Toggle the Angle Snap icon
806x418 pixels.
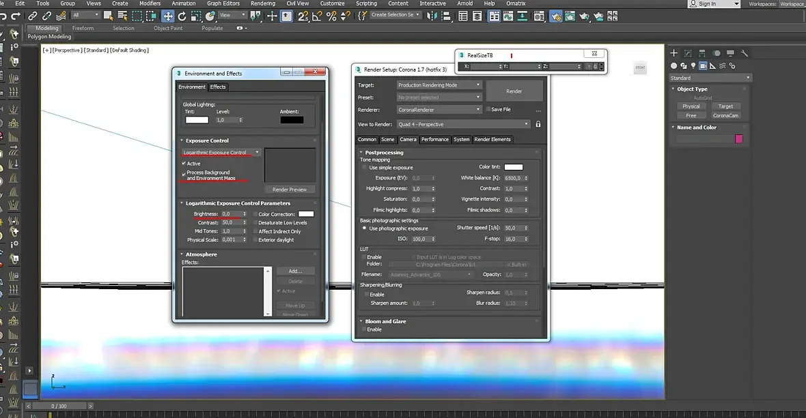317,16
